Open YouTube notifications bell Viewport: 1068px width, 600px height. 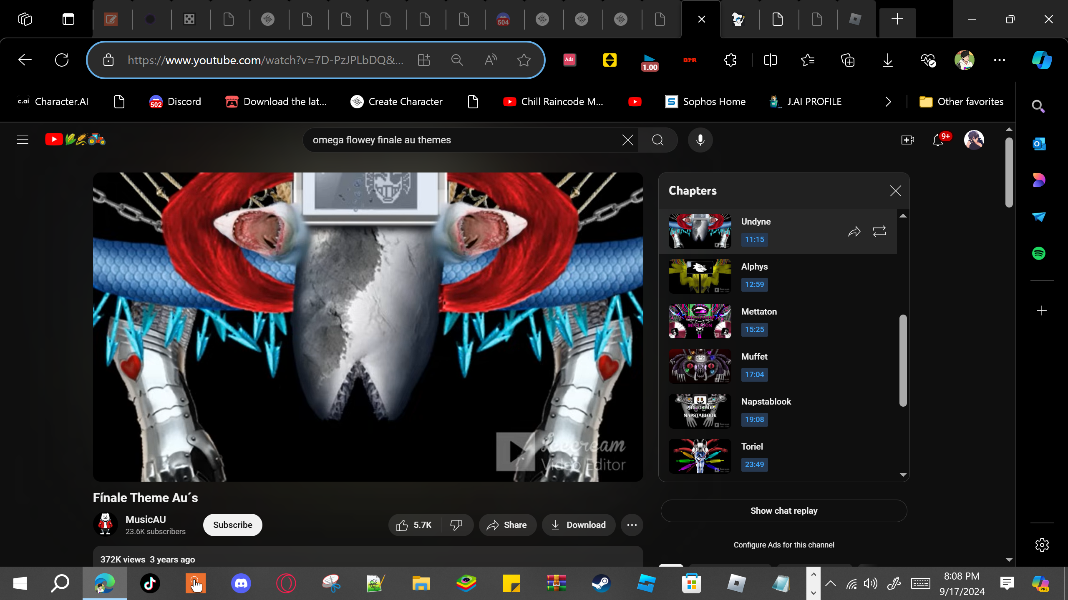pyautogui.click(x=938, y=140)
